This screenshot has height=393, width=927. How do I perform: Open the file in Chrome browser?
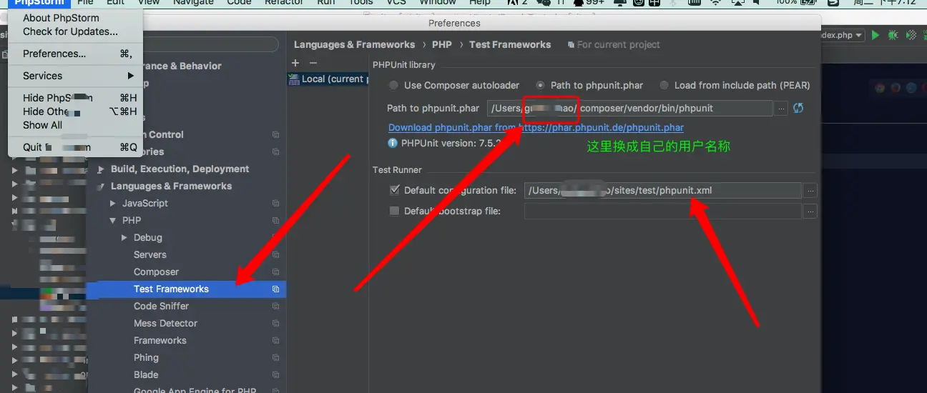coord(881,88)
